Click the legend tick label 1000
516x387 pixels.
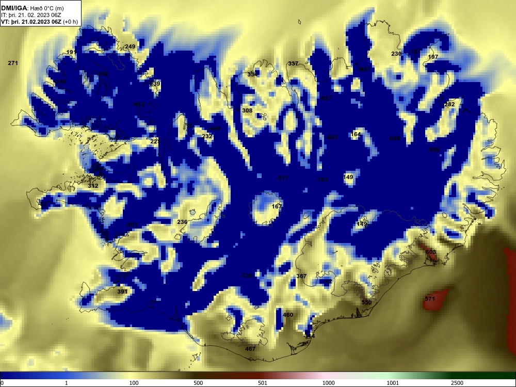(x=328, y=383)
